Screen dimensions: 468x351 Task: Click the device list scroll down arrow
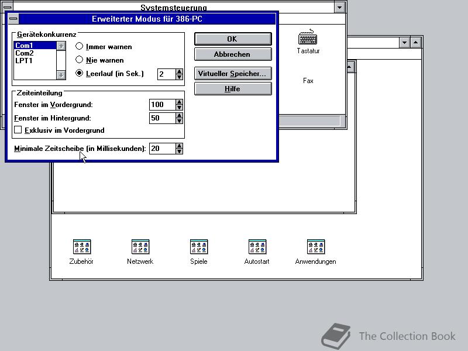(61, 75)
